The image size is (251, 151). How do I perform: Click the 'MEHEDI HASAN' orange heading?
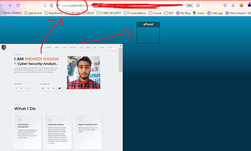(x=41, y=59)
